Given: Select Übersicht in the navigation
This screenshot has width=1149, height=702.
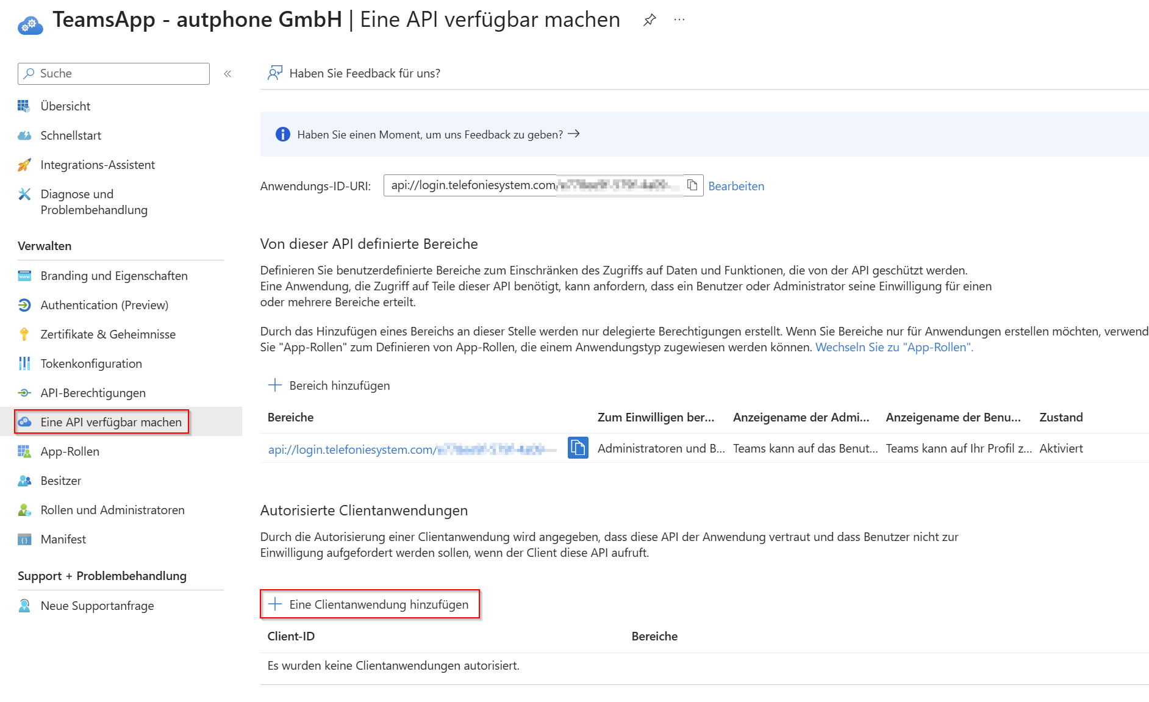Looking at the screenshot, I should 65,106.
